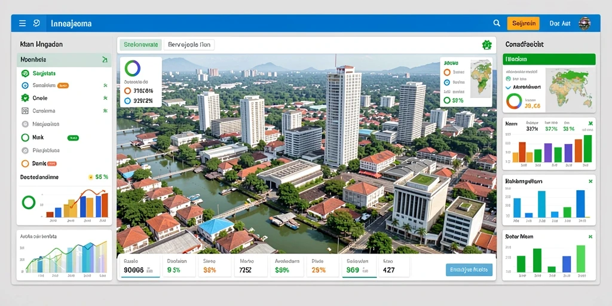Select the orange radio beside Damie
The height and width of the screenshot is (306, 612).
point(25,164)
